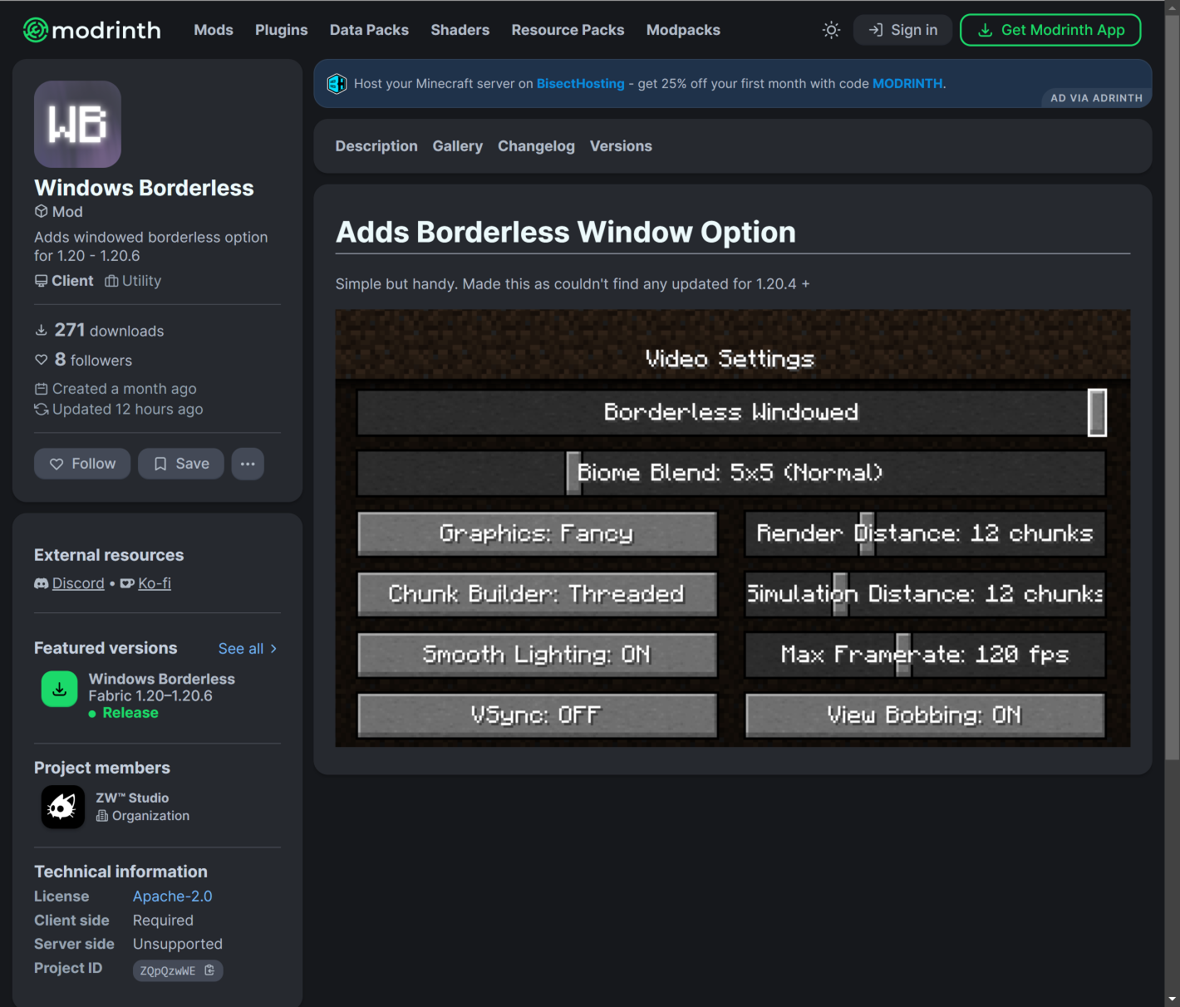This screenshot has width=1180, height=1007.
Task: Click the Utility category tag
Action: coord(133,281)
